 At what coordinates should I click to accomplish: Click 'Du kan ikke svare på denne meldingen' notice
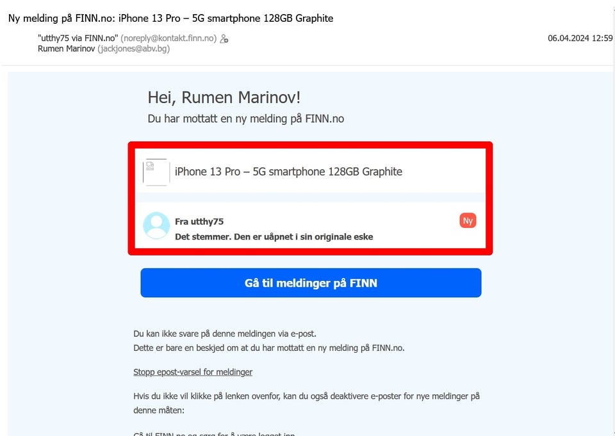point(225,334)
